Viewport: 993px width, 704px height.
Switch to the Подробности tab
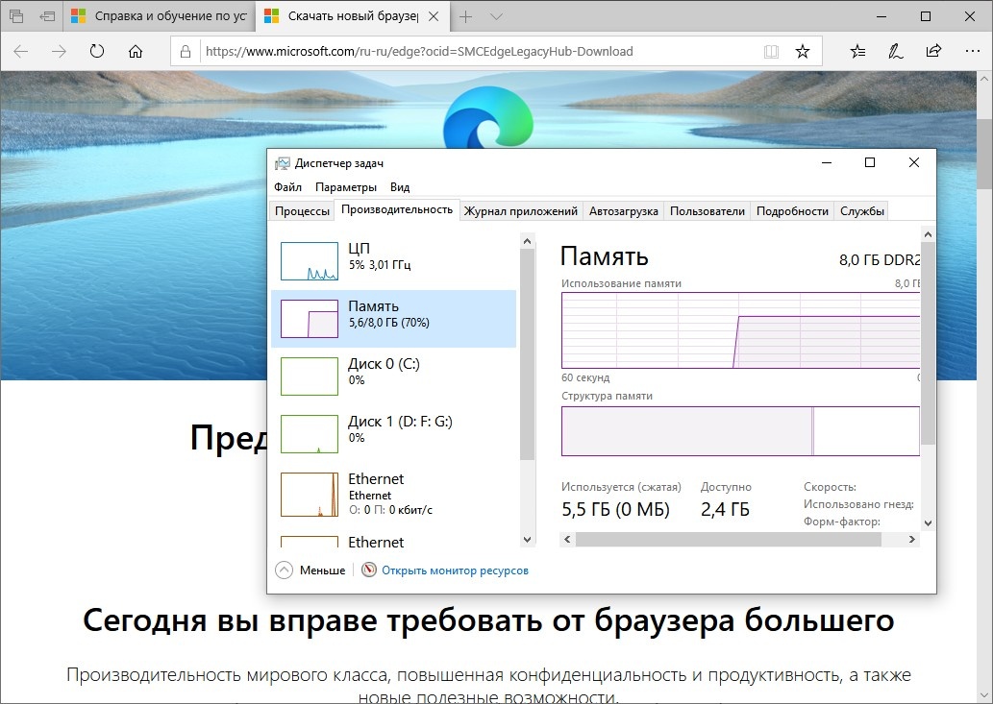792,211
